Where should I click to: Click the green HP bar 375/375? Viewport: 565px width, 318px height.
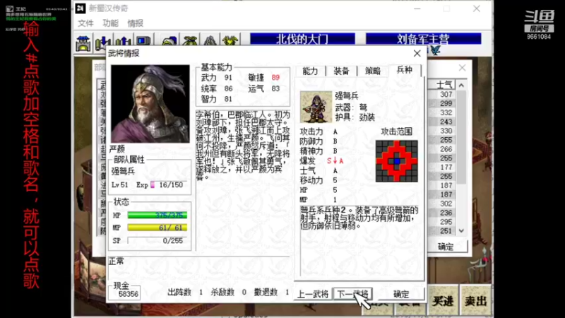(157, 216)
